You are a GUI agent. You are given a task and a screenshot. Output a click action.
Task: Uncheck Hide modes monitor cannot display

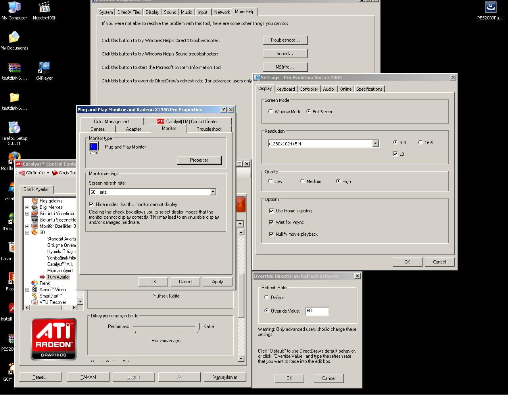(92, 204)
